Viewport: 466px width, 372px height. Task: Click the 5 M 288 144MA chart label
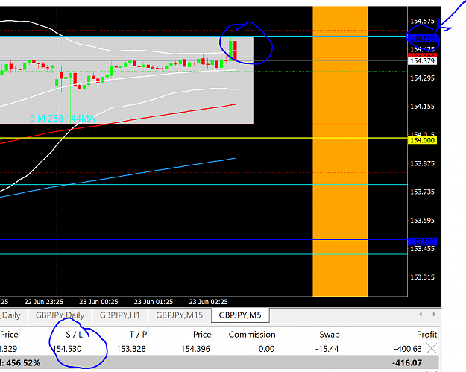tap(63, 119)
